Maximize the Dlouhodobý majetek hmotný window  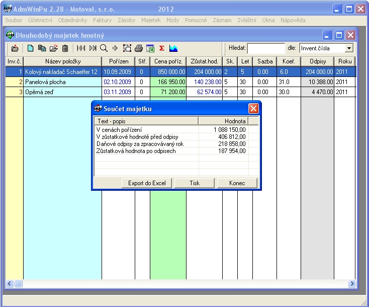coord(339,35)
